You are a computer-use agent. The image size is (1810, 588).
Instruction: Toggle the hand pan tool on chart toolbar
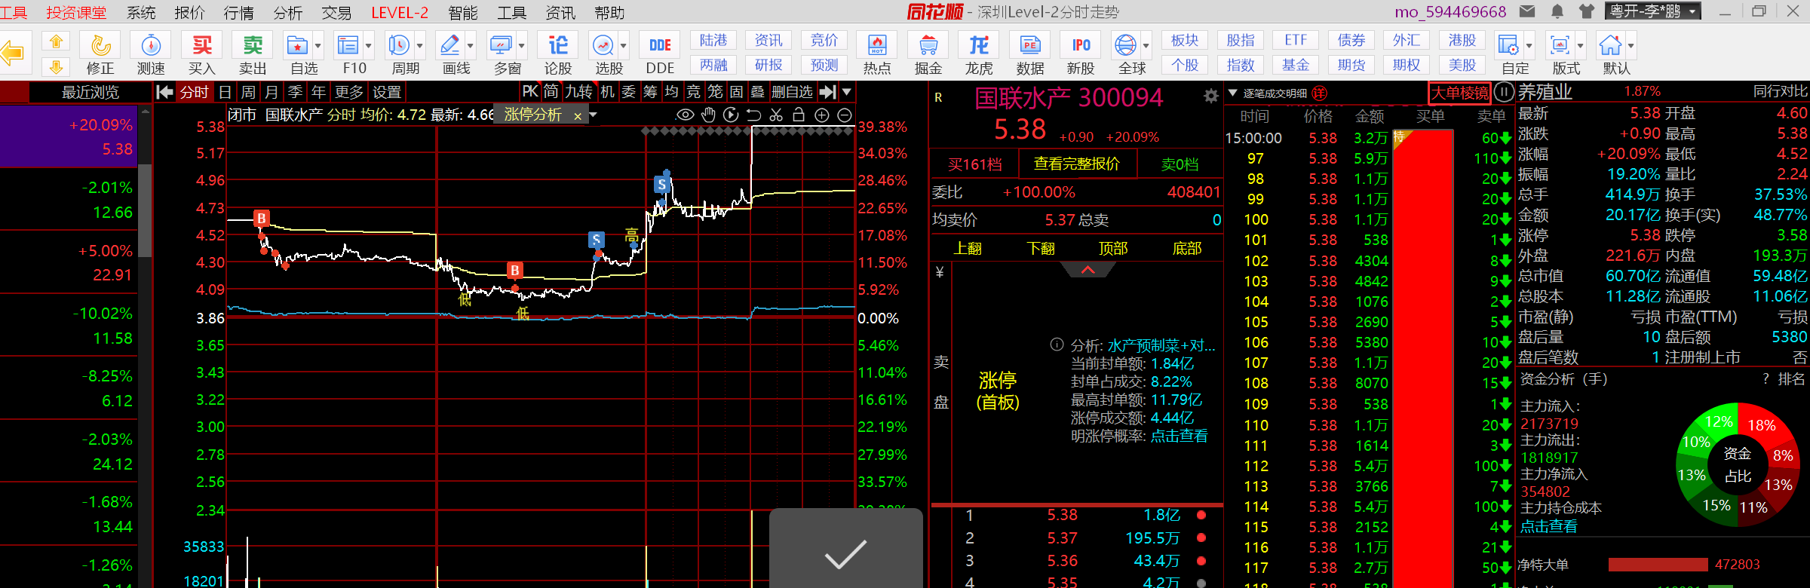pos(707,115)
